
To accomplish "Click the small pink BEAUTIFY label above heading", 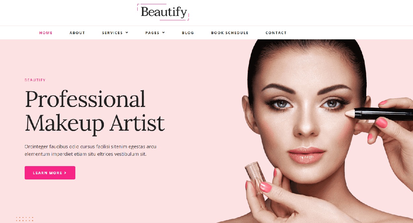I will tap(35, 80).
